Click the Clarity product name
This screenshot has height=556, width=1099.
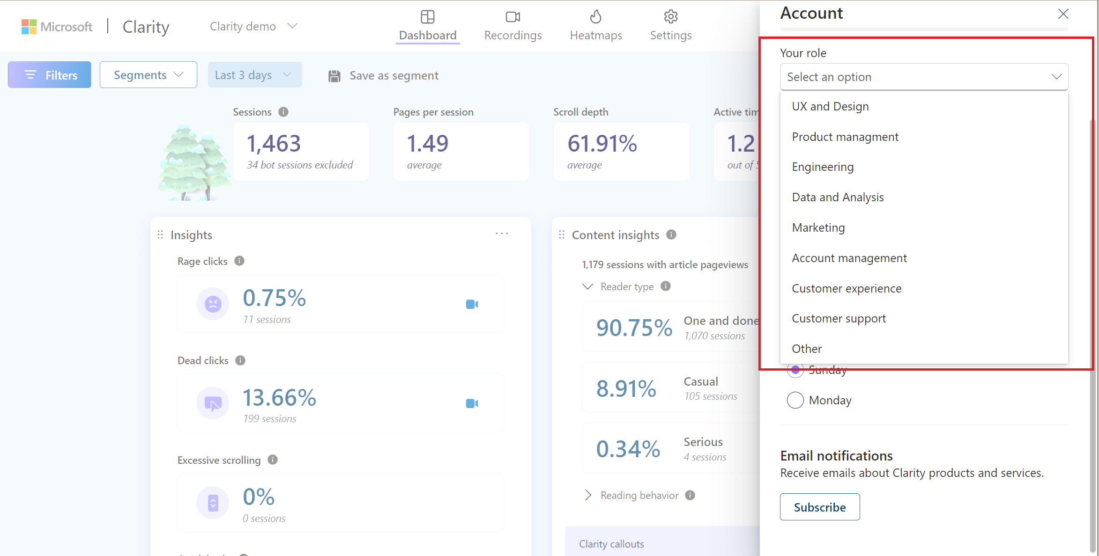tap(146, 27)
